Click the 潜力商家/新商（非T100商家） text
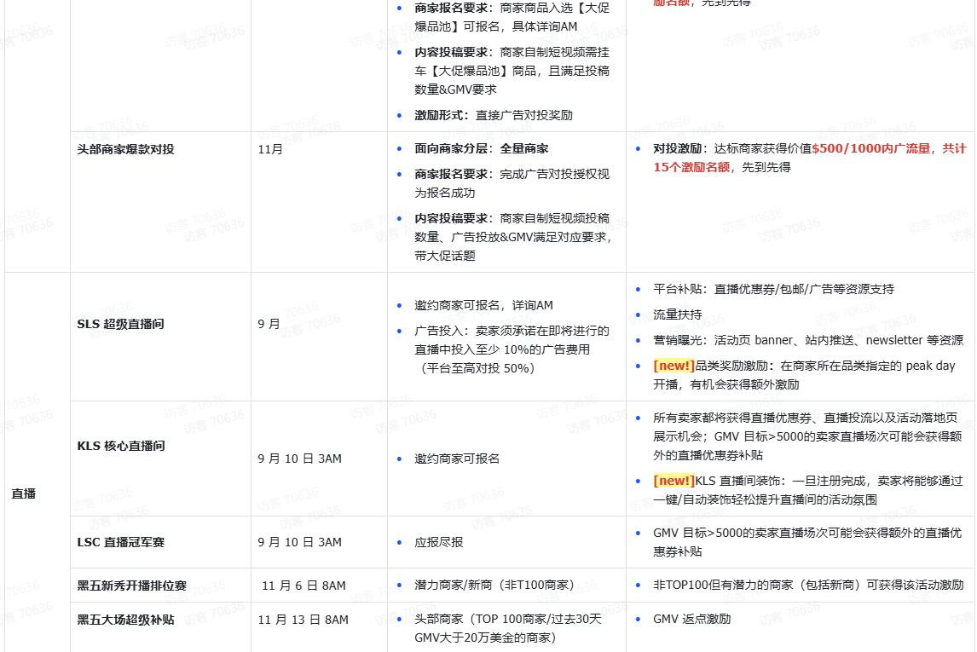The width and height of the screenshot is (977, 652). (494, 586)
